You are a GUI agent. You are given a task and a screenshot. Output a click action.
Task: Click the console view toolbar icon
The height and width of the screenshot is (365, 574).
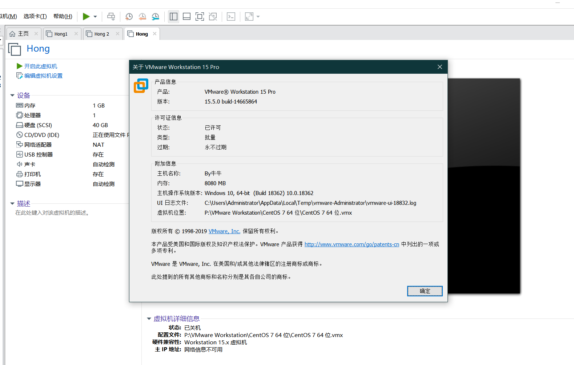pos(231,16)
